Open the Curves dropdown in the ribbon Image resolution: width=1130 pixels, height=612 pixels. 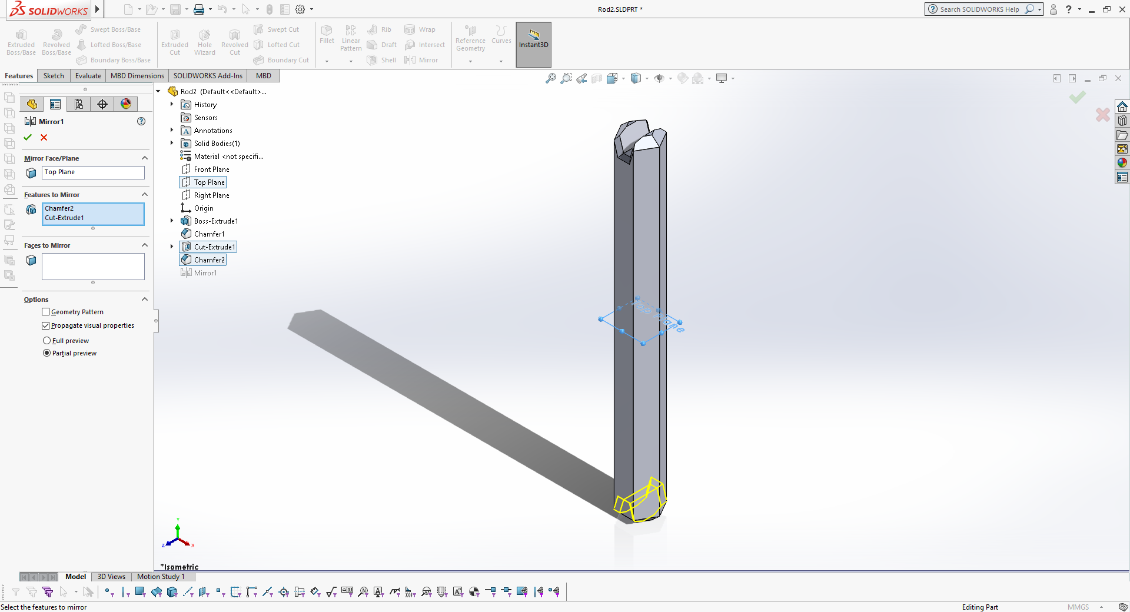[x=501, y=61]
